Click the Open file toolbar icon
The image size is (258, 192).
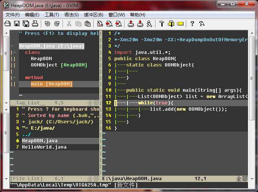click(x=7, y=24)
